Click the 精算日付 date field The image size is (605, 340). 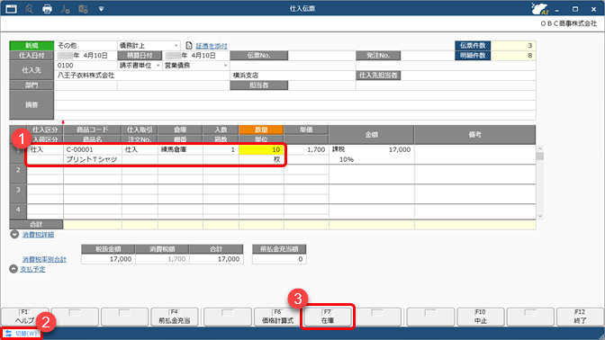click(x=196, y=56)
